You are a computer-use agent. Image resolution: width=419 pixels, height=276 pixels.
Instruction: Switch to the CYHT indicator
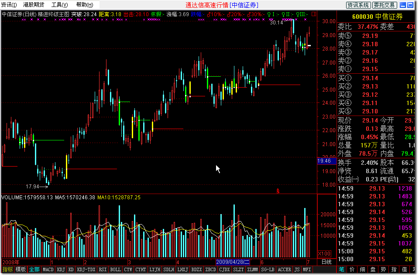coord(141,269)
